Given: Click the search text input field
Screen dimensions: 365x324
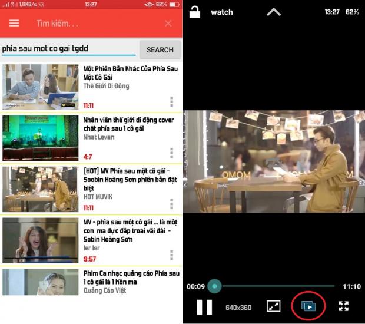Looking at the screenshot, I should pos(68,49).
